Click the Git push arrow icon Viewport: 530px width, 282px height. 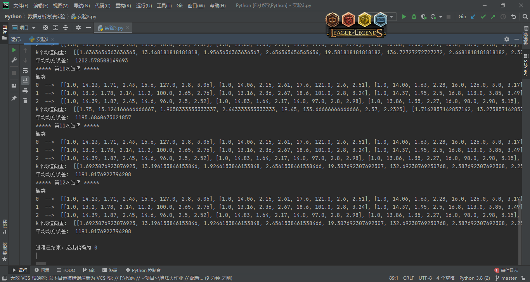point(493,17)
